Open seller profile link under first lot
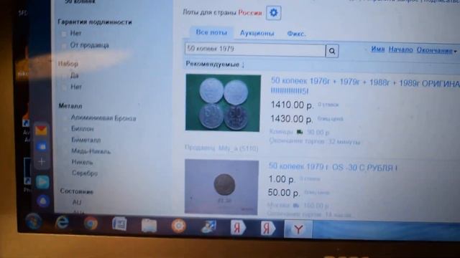The image size is (460, 258). point(238,148)
